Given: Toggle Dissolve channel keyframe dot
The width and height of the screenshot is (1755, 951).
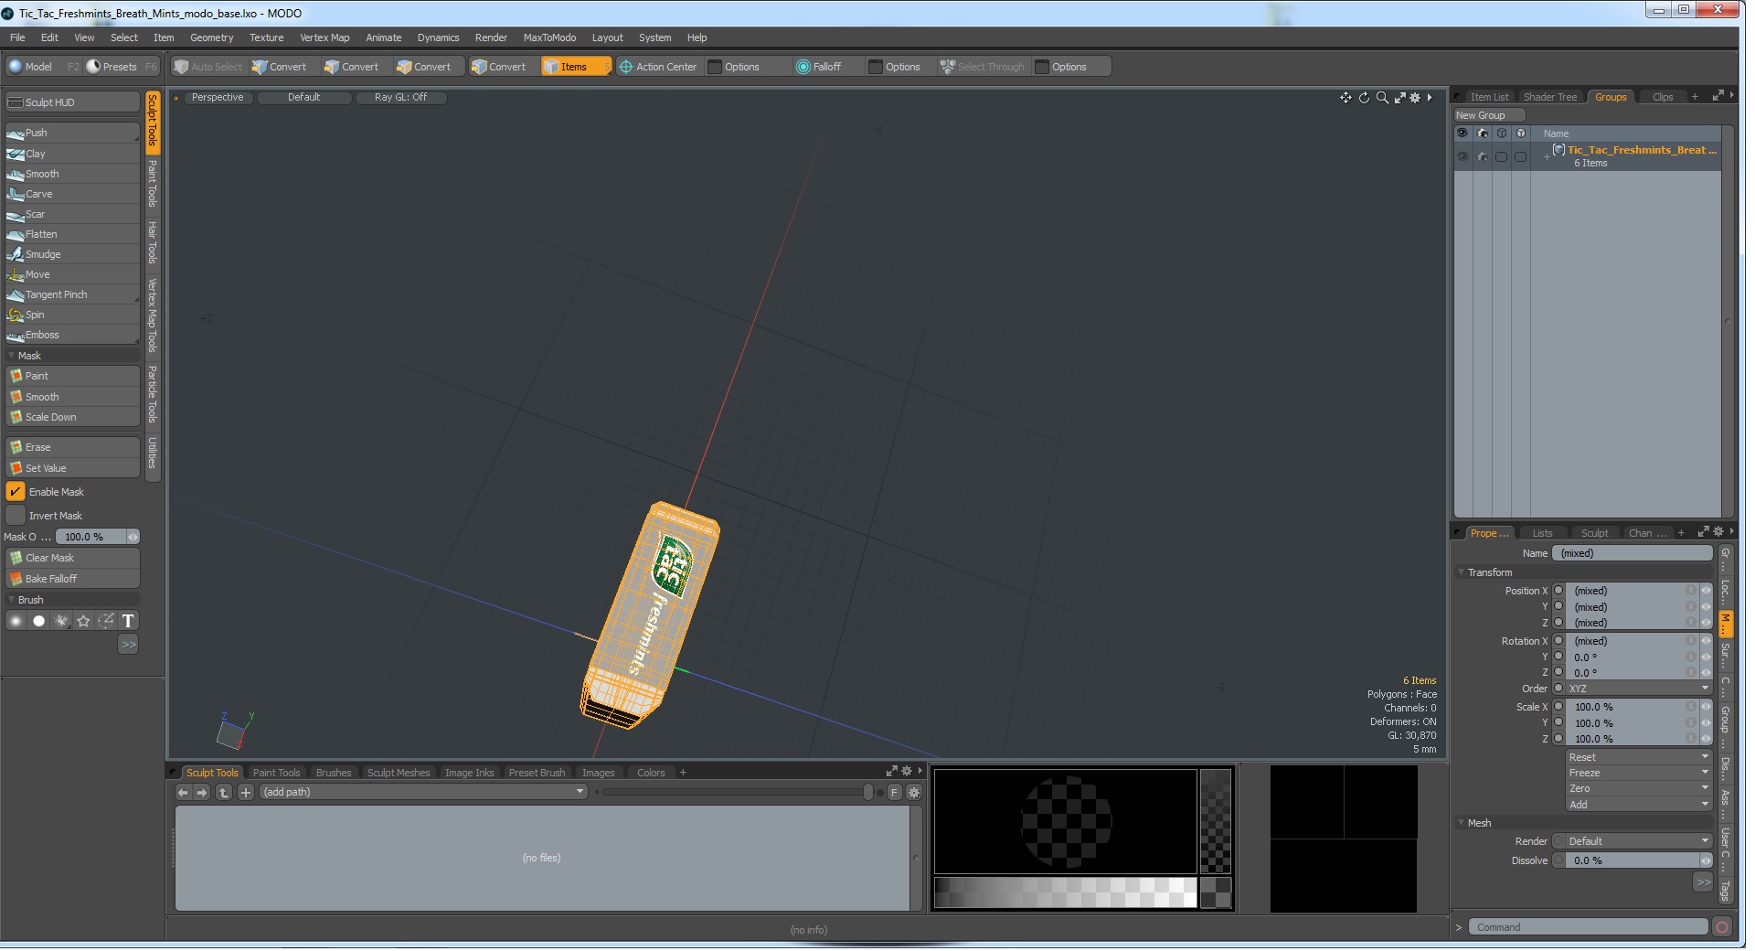Looking at the screenshot, I should coord(1558,861).
